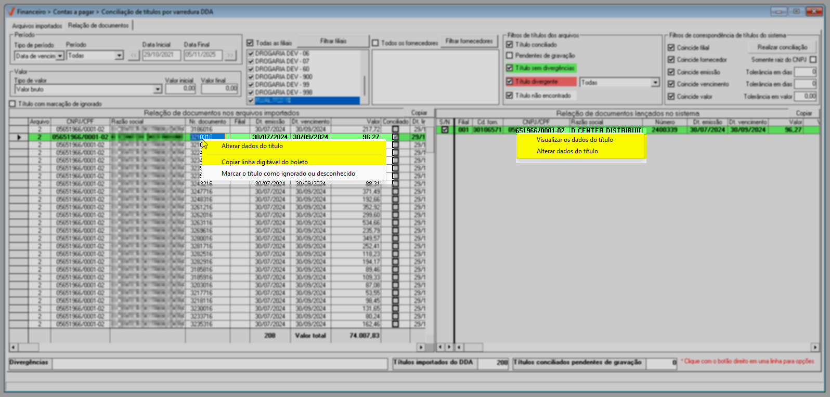Viewport: 830px width, 397px height.
Task: Toggle S/N checkbox in system documents row
Action: (x=445, y=130)
